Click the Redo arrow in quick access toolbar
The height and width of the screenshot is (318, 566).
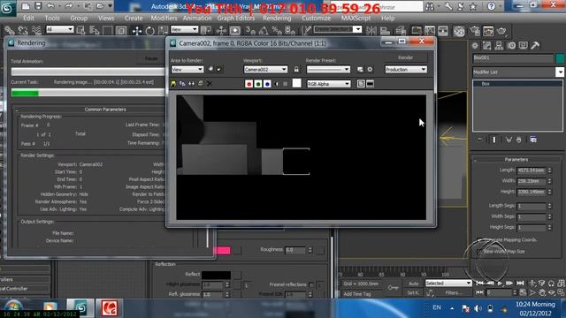pyautogui.click(x=69, y=6)
